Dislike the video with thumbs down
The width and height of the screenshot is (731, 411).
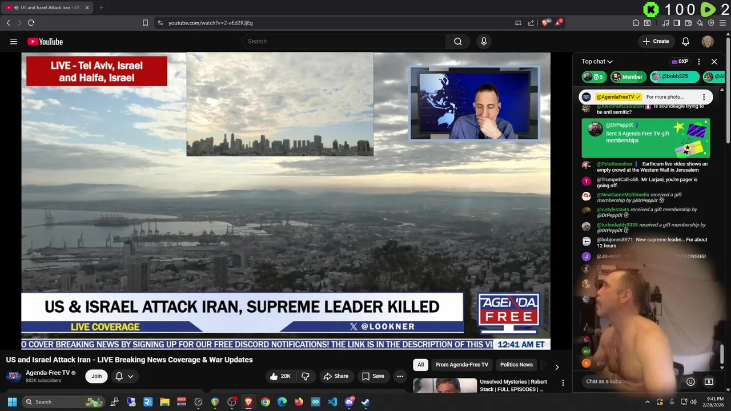click(306, 376)
